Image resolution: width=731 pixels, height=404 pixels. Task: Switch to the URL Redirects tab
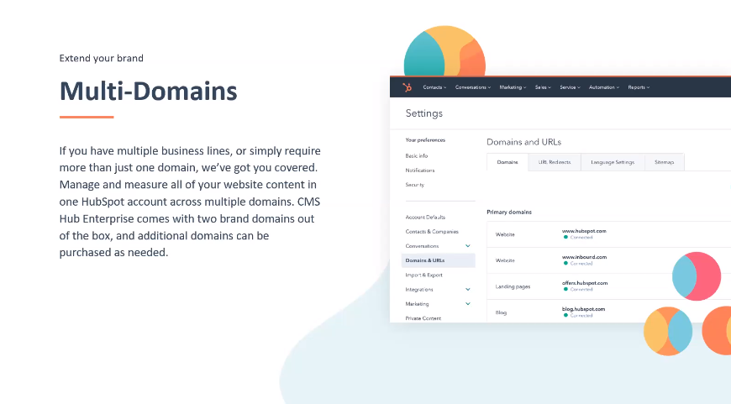point(555,162)
